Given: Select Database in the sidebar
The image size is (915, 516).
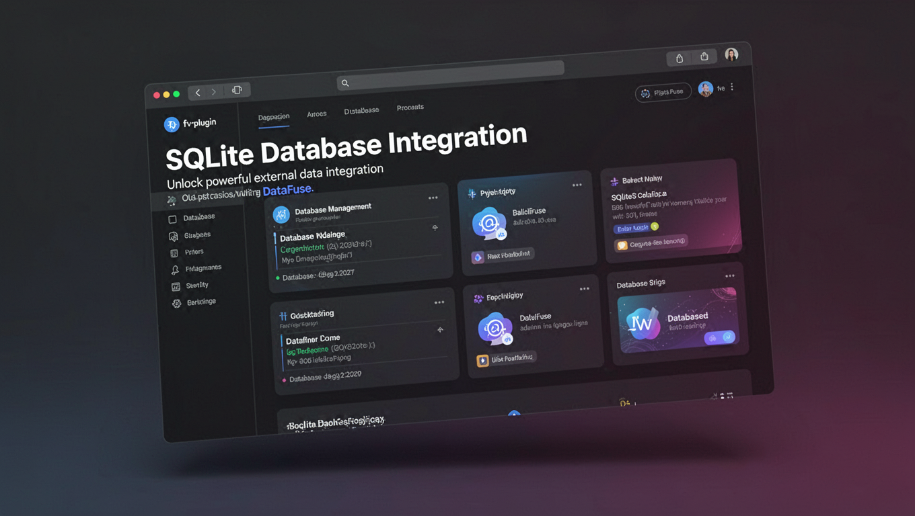Looking at the screenshot, I should [x=194, y=216].
